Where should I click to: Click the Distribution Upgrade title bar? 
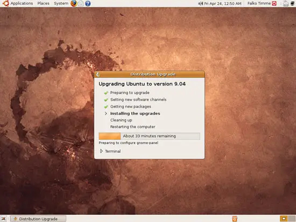[149, 74]
